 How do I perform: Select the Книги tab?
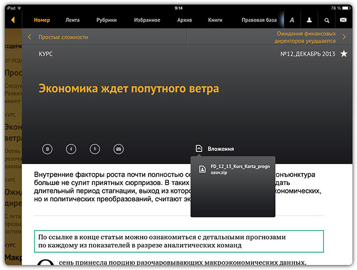click(x=215, y=20)
